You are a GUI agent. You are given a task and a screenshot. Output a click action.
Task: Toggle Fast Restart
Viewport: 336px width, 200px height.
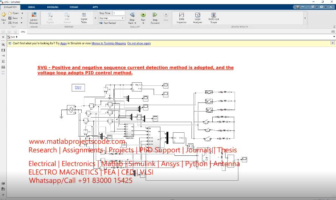click(107, 23)
